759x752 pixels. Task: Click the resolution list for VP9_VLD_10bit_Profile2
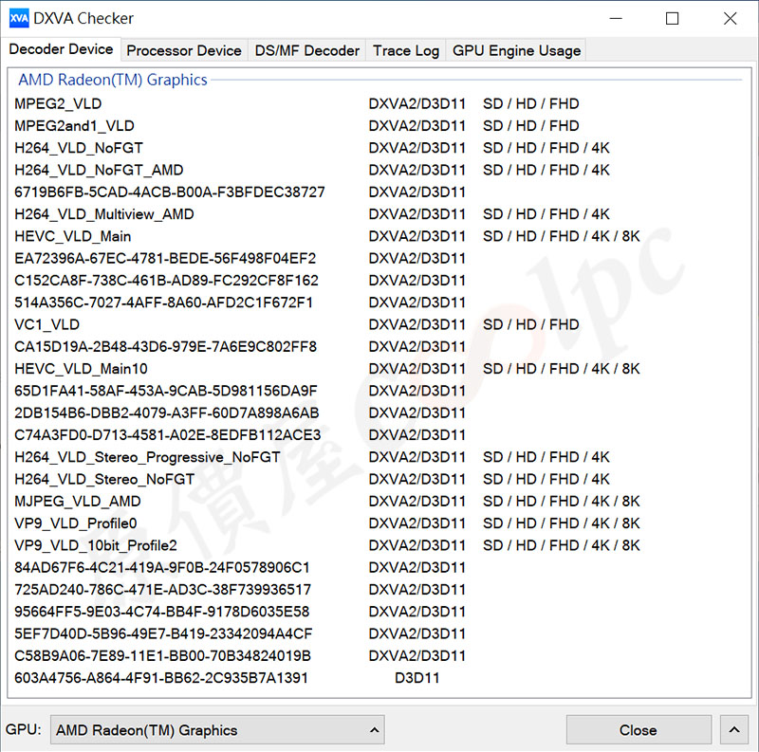tap(562, 545)
